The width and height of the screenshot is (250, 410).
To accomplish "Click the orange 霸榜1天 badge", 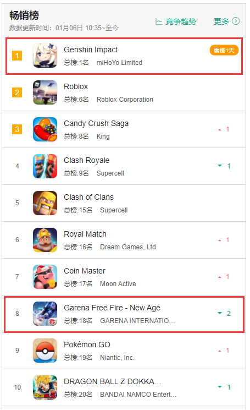I will point(224,50).
